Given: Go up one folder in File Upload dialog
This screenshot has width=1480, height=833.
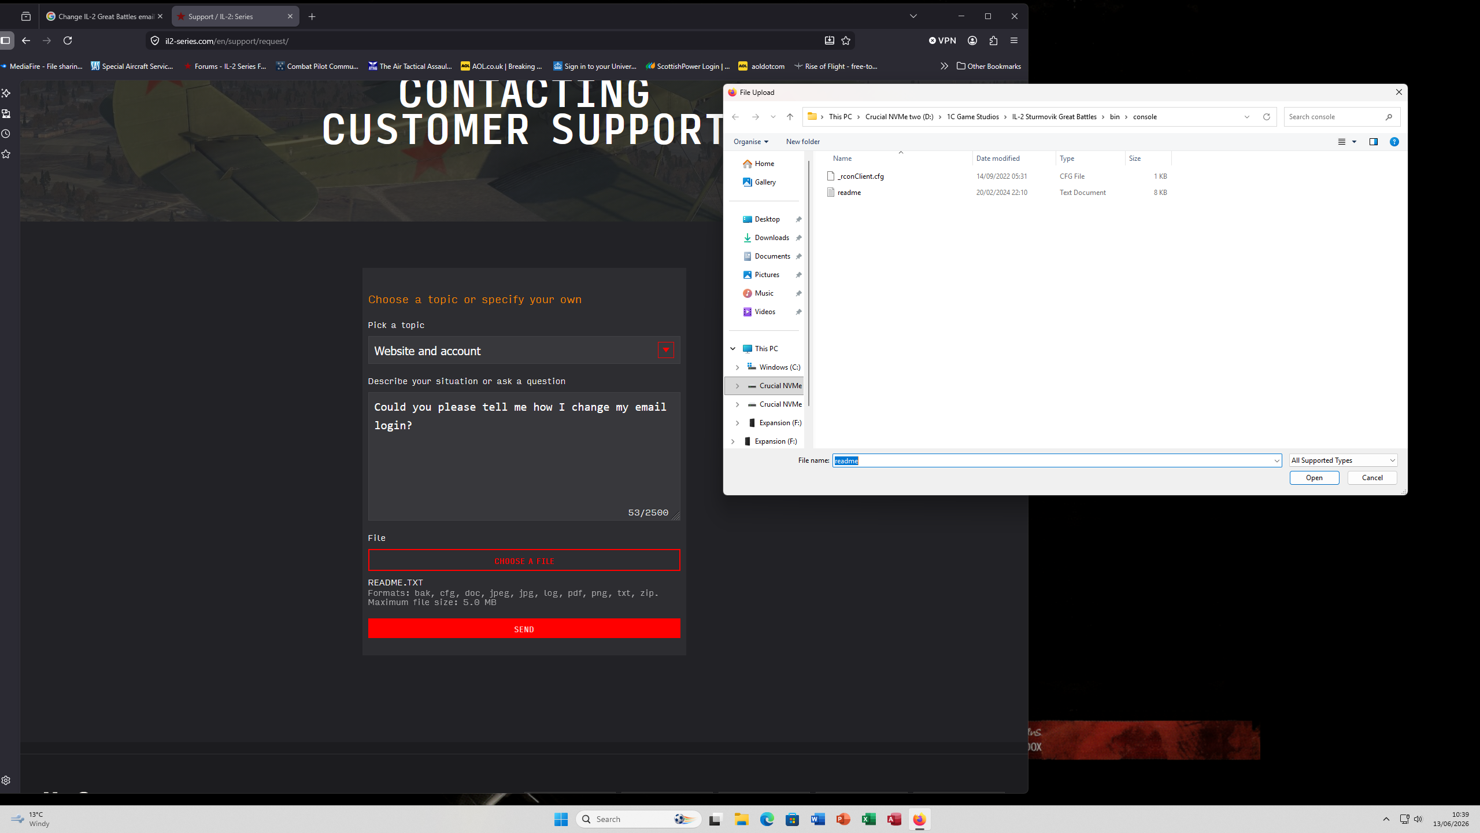Looking at the screenshot, I should coord(790,117).
